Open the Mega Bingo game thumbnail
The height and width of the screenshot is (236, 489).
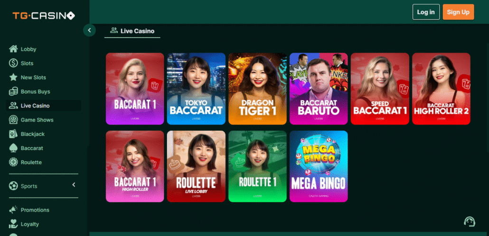[x=319, y=166]
